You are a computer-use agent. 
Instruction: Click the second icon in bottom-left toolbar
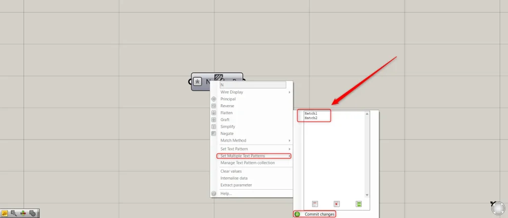14,213
